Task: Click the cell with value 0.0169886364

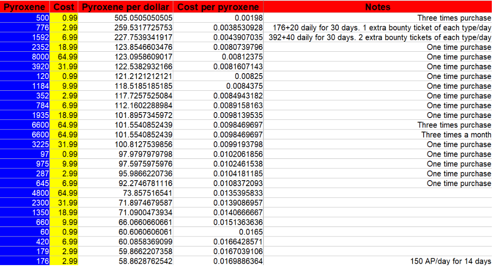Action: coord(218,261)
